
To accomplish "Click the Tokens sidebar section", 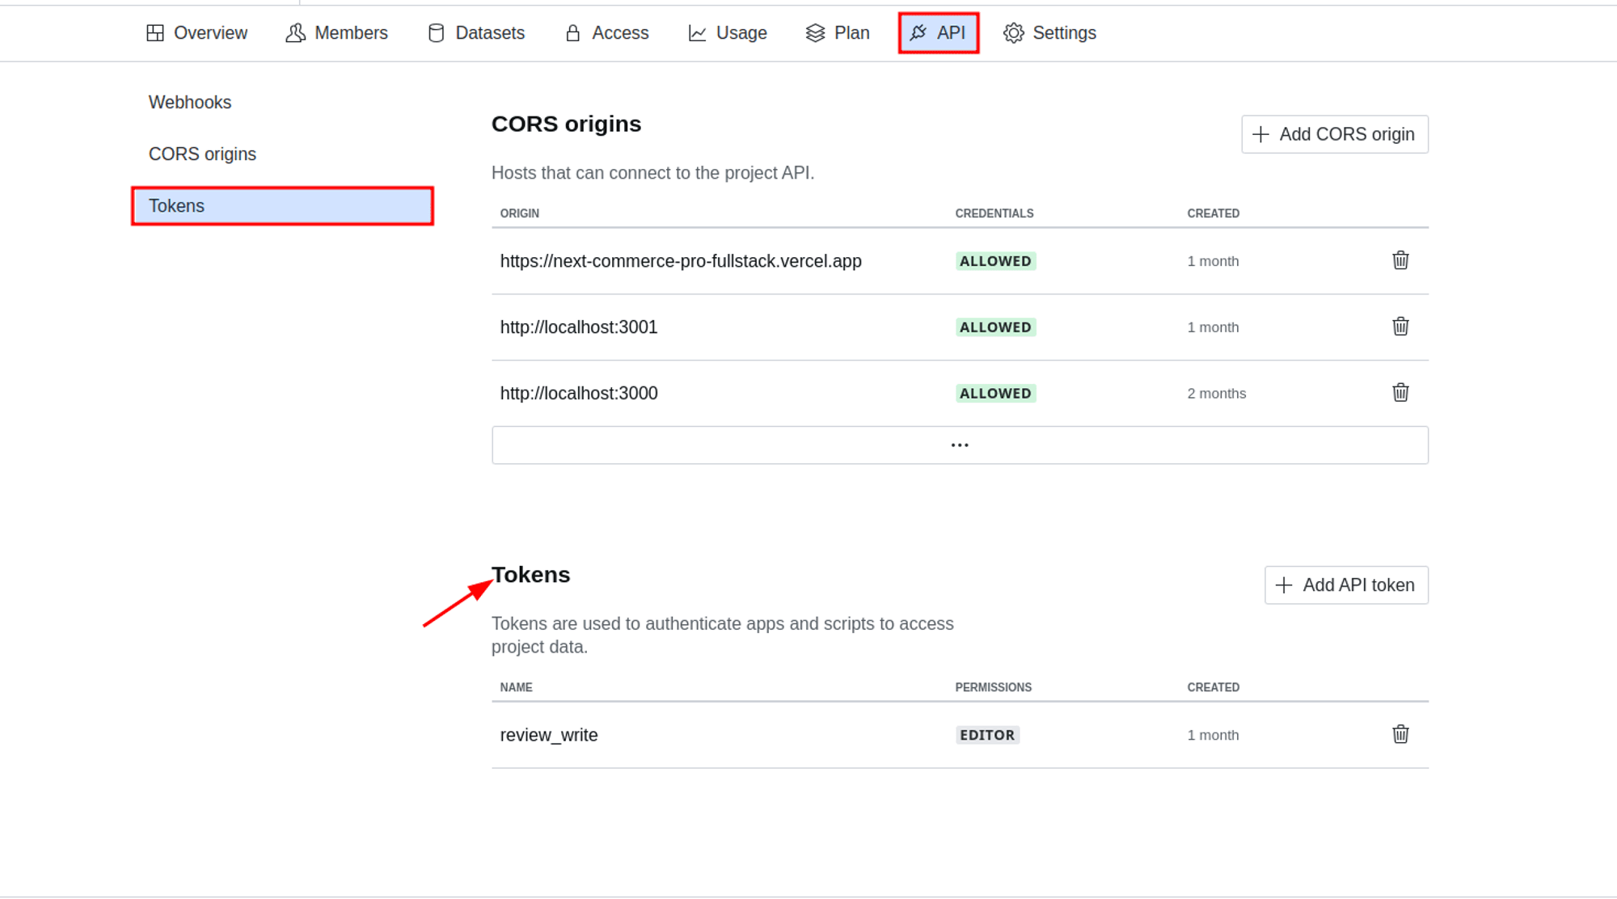I will click(x=282, y=206).
